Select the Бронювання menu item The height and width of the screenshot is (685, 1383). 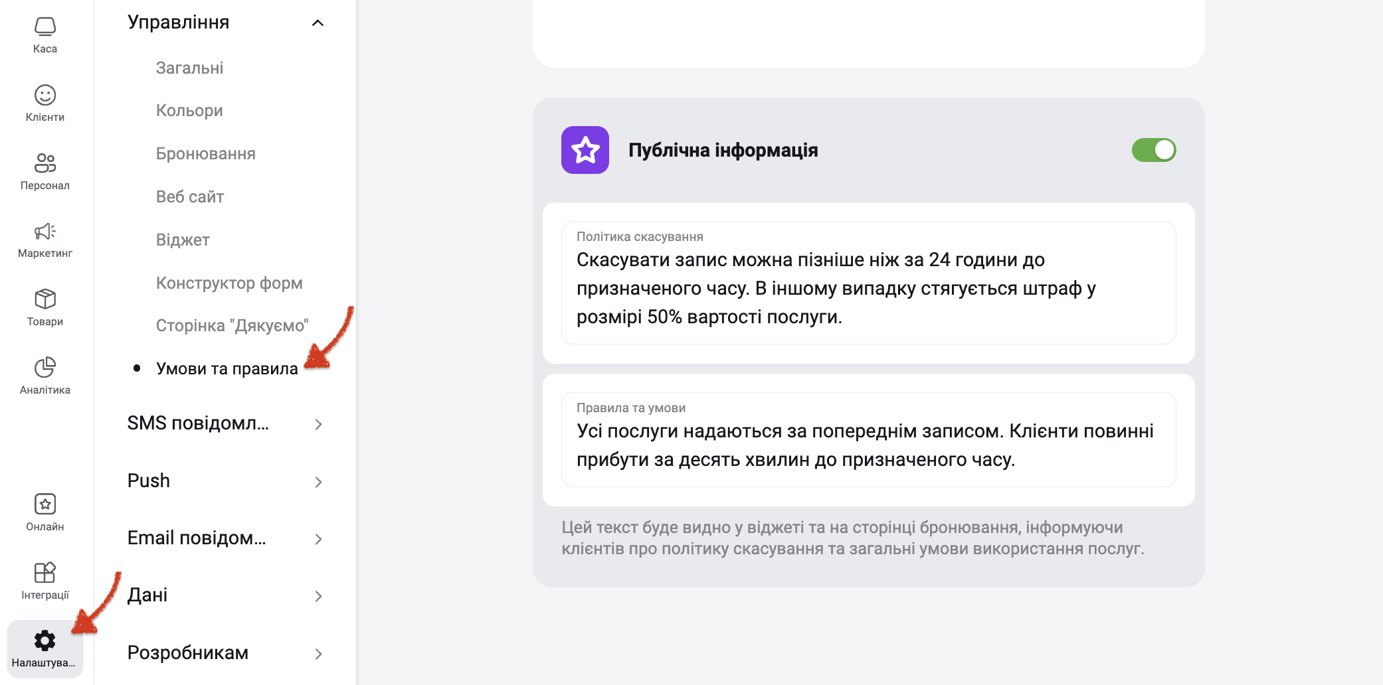click(x=206, y=154)
